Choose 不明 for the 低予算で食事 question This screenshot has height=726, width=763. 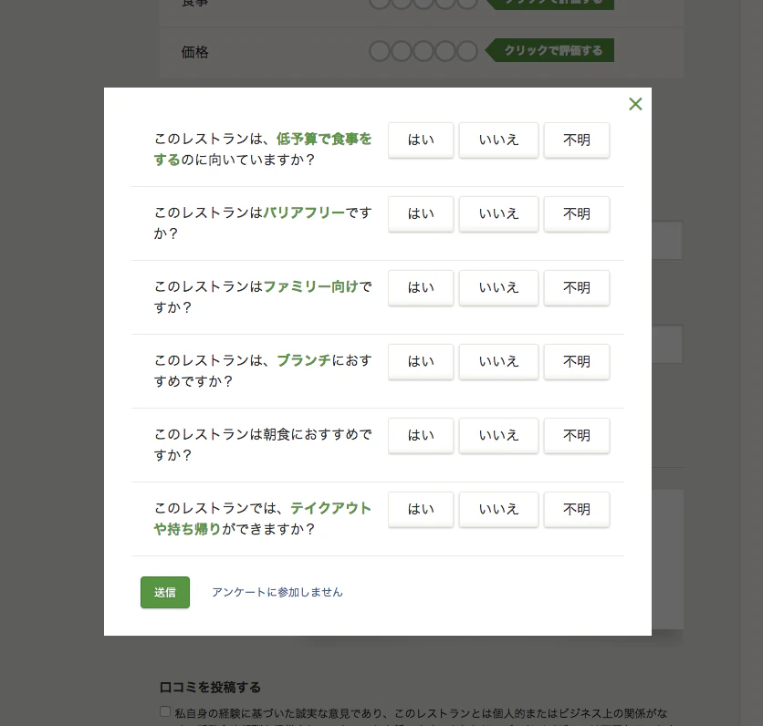tap(576, 140)
